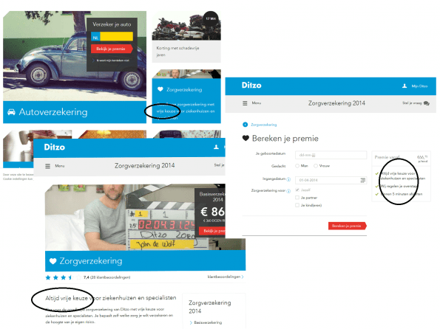Image resolution: width=440 pixels, height=329 pixels.
Task: Click 'Stel je vraag' text in right page
Action: (412, 103)
